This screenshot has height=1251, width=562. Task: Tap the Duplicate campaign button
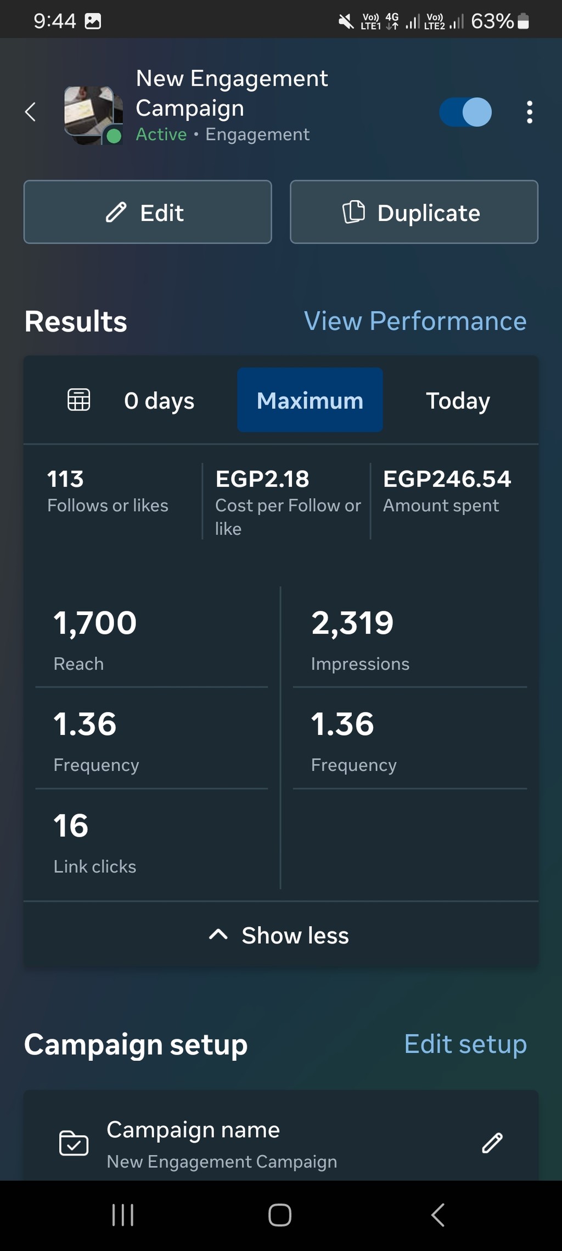(x=414, y=212)
